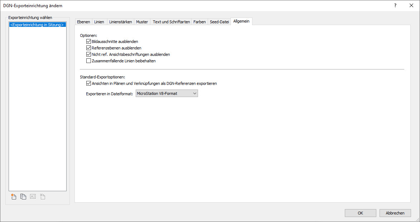Create a new export setup
The height and width of the screenshot is (222, 420).
(14, 196)
